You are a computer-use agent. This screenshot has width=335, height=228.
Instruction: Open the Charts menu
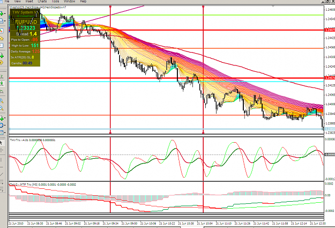42,1
